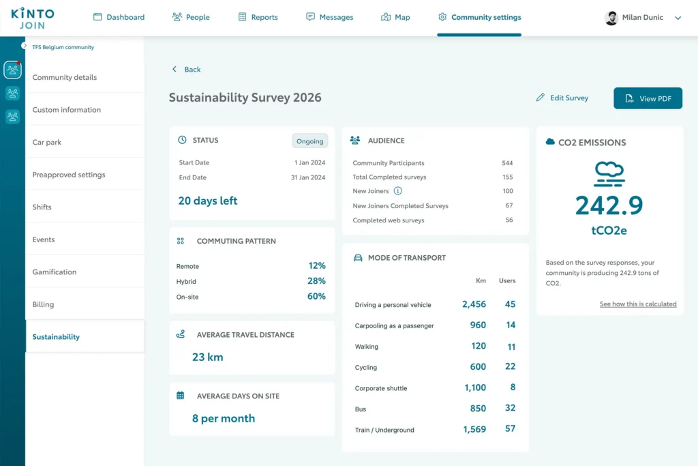Viewport: 698px width, 466px height.
Task: Select the first community icon in the left rail
Action: 12,70
